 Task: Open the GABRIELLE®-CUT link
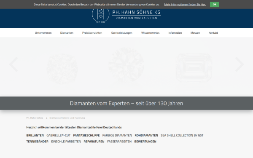pyautogui.click(x=59, y=135)
